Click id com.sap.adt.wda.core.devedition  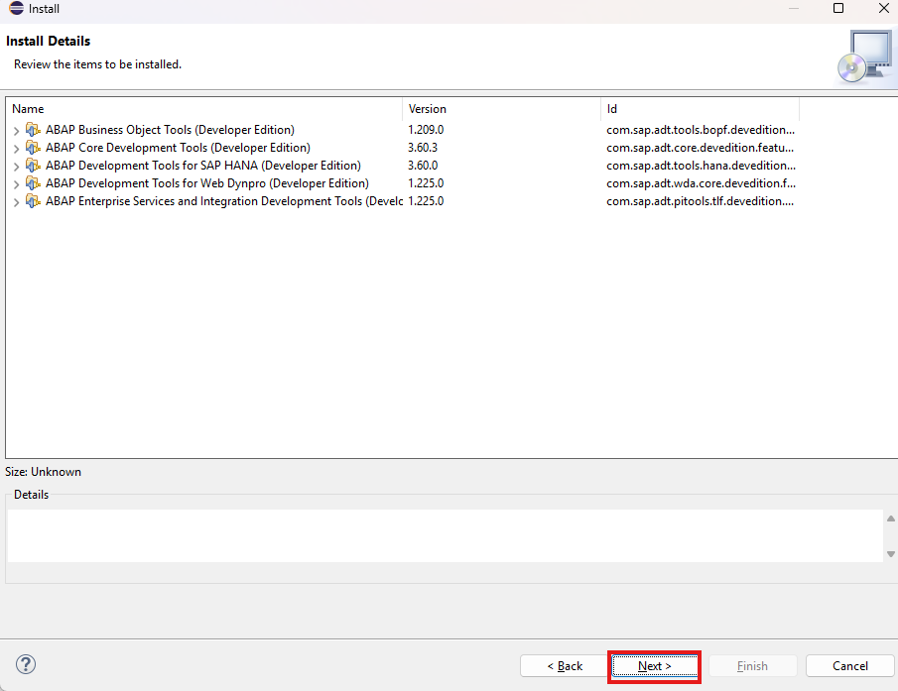[x=701, y=183]
